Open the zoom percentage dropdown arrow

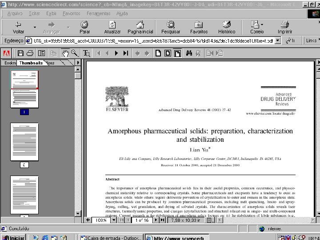[113, 220]
